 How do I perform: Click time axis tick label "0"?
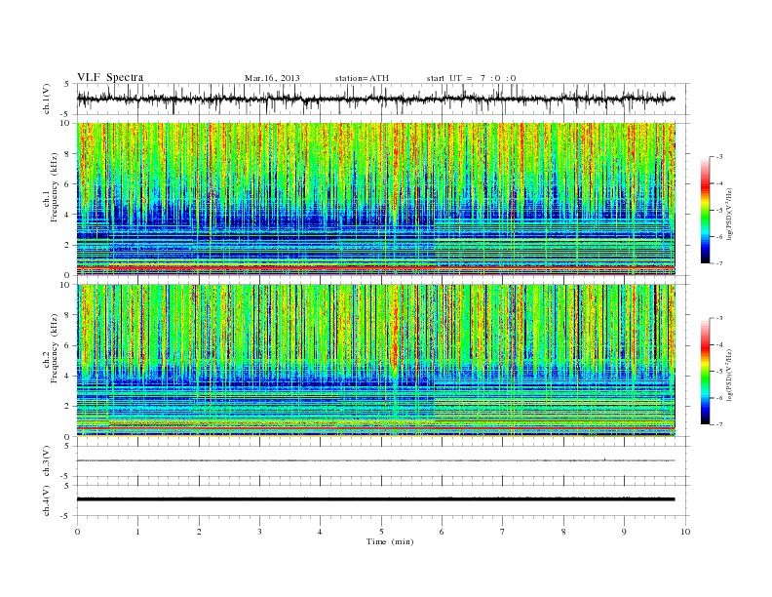click(77, 532)
